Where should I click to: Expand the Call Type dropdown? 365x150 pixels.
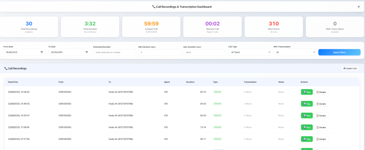(249, 52)
